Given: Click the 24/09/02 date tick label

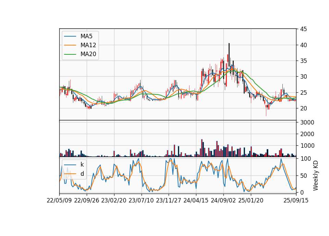Looking at the screenshot, I should pyautogui.click(x=223, y=200).
